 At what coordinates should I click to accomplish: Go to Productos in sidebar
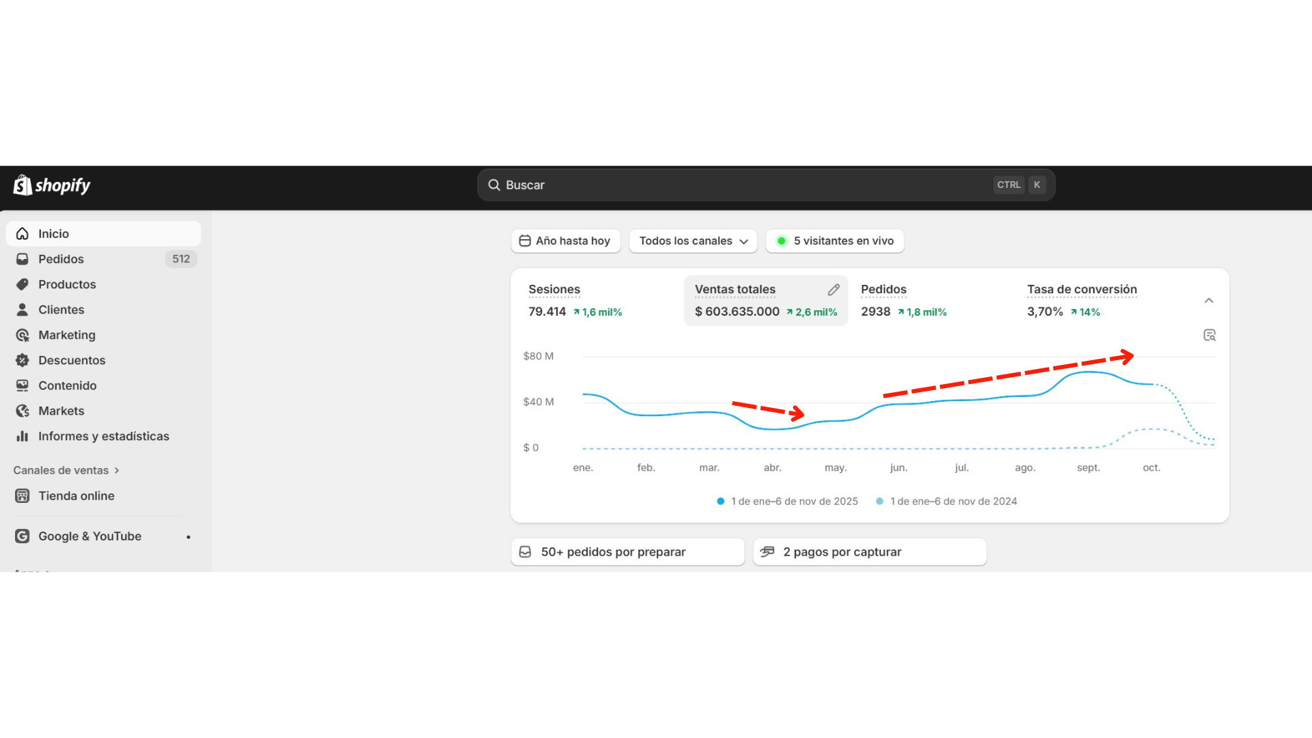[x=104, y=284]
